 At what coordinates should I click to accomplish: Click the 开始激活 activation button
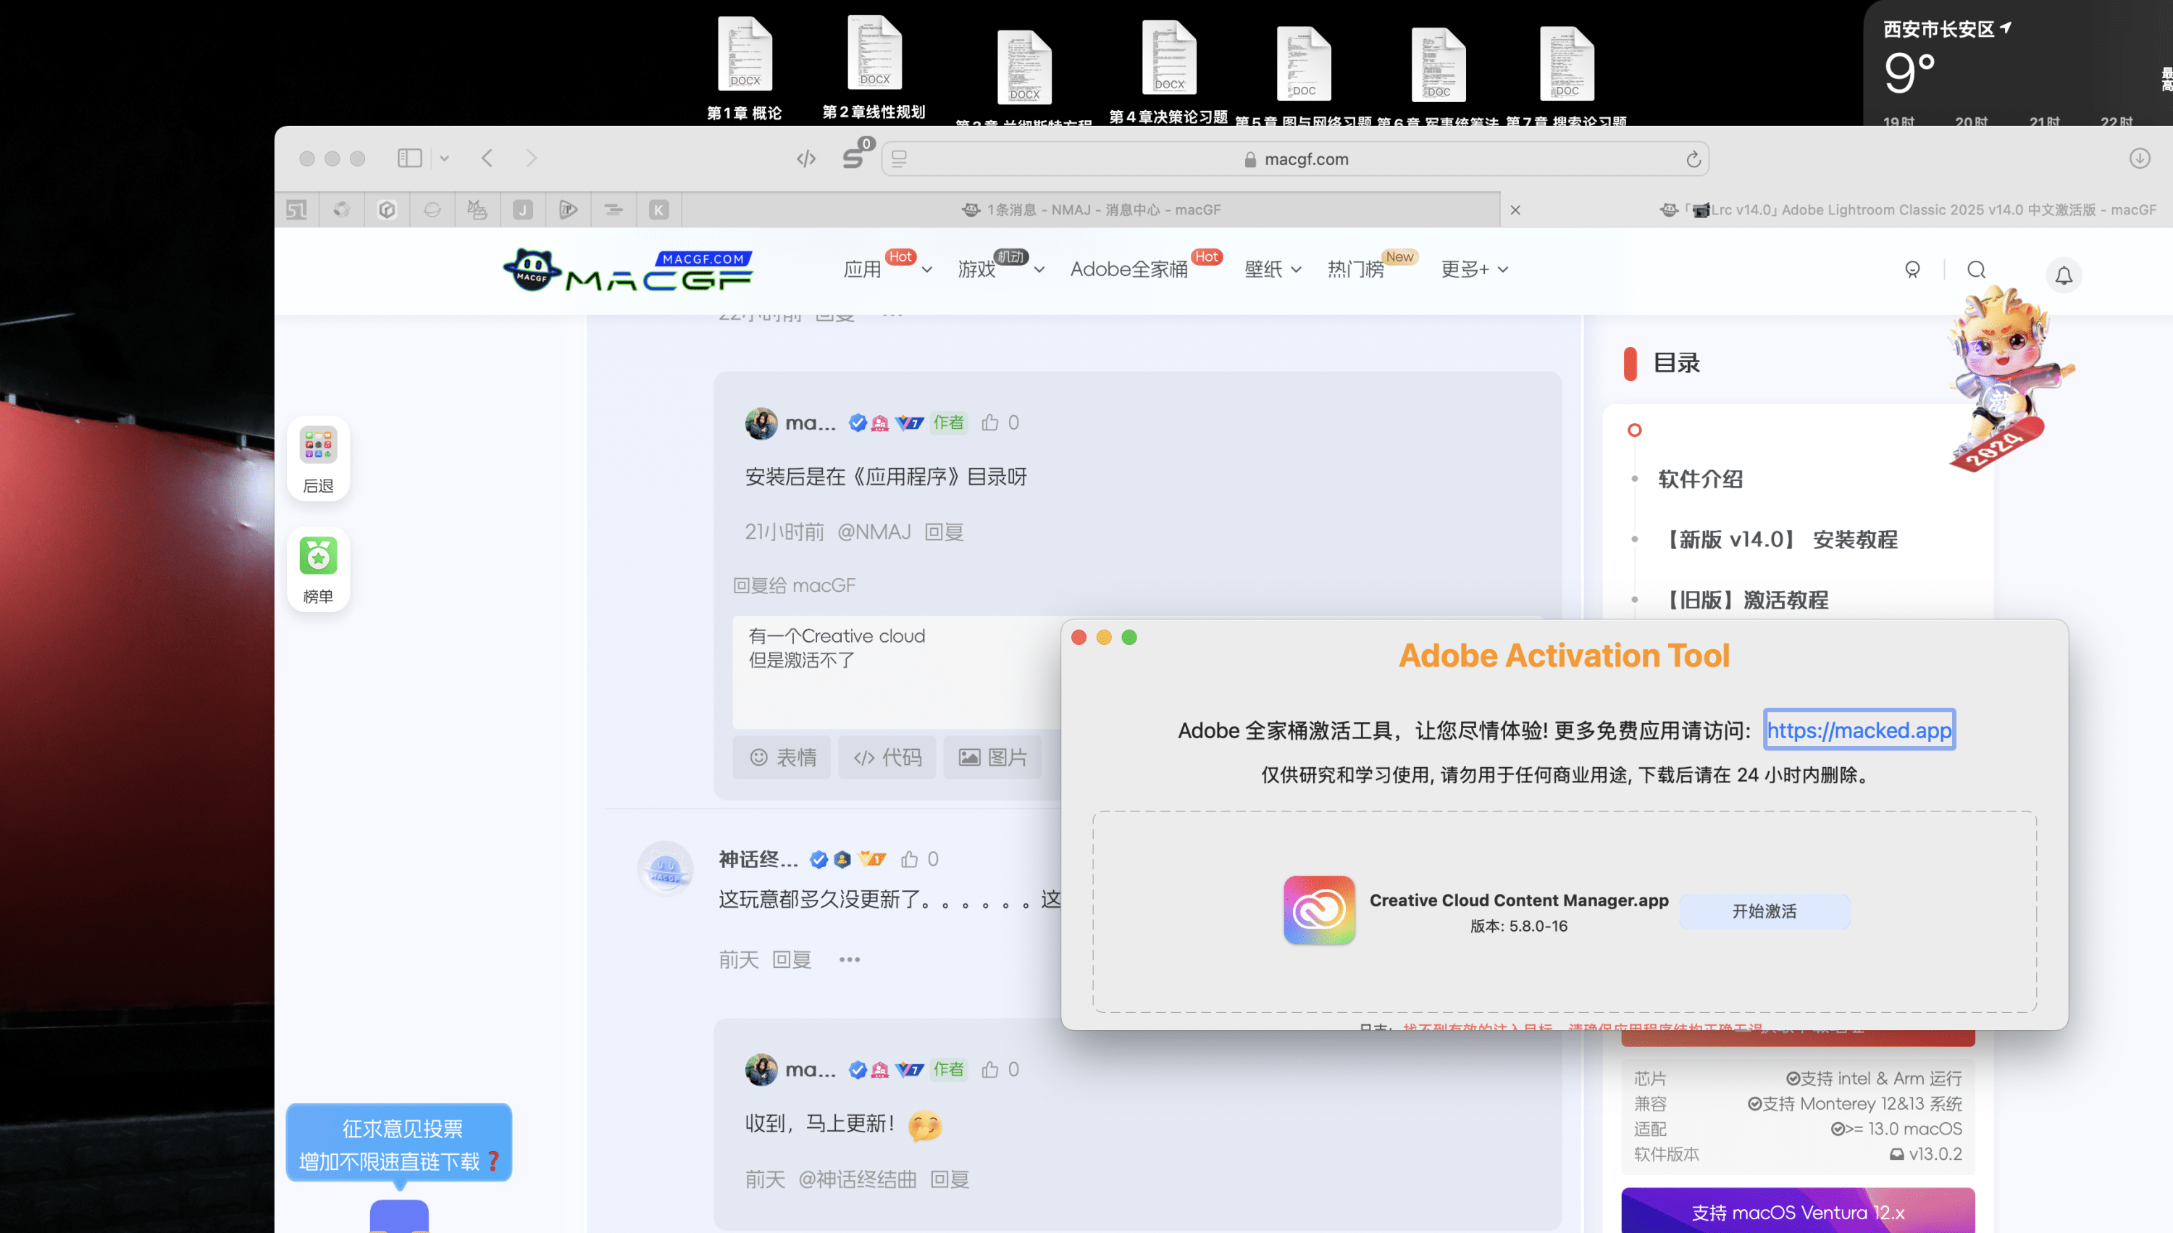tap(1763, 911)
